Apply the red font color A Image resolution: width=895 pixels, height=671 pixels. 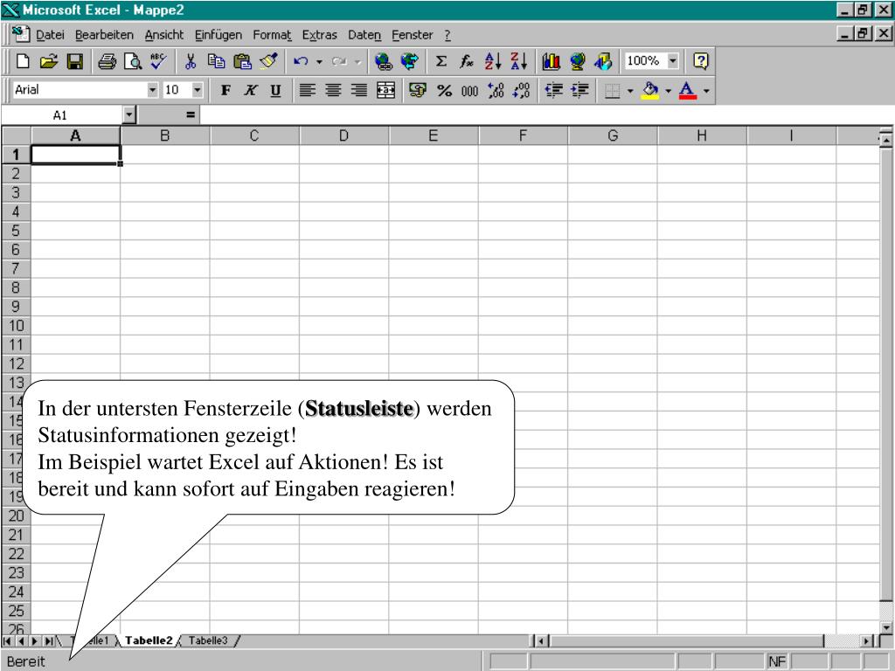pos(688,90)
